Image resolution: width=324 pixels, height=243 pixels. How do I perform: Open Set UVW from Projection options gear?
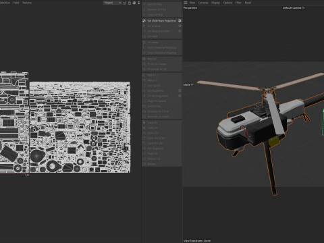click(180, 21)
